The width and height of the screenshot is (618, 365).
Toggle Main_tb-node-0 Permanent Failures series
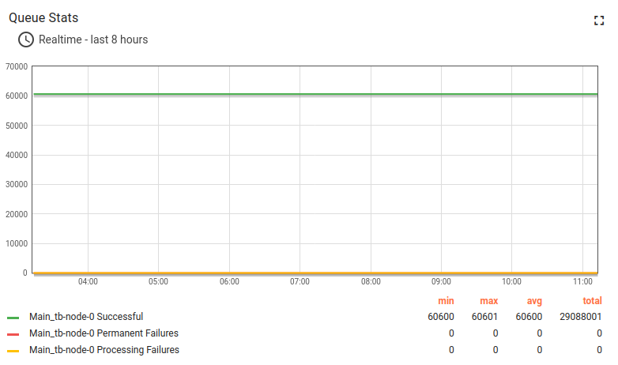(x=104, y=333)
